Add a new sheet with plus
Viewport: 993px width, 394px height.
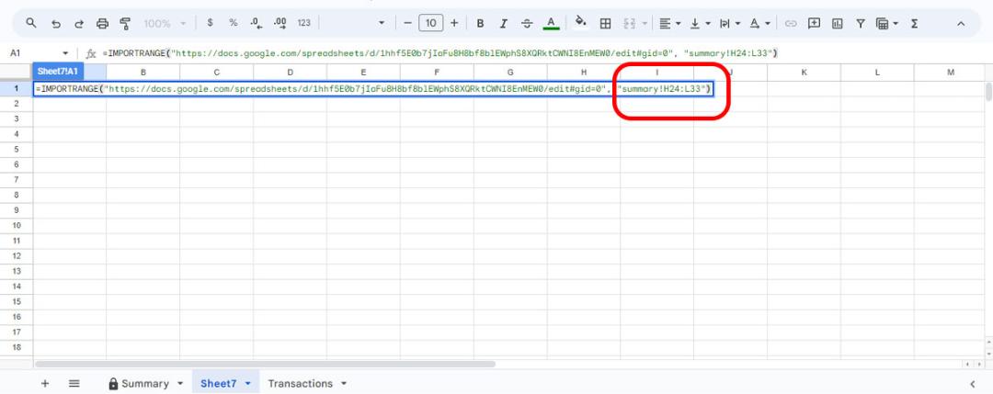pyautogui.click(x=45, y=383)
